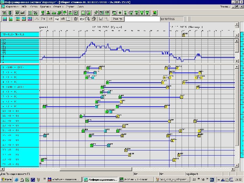Select stand row 17 label

[20, 145]
